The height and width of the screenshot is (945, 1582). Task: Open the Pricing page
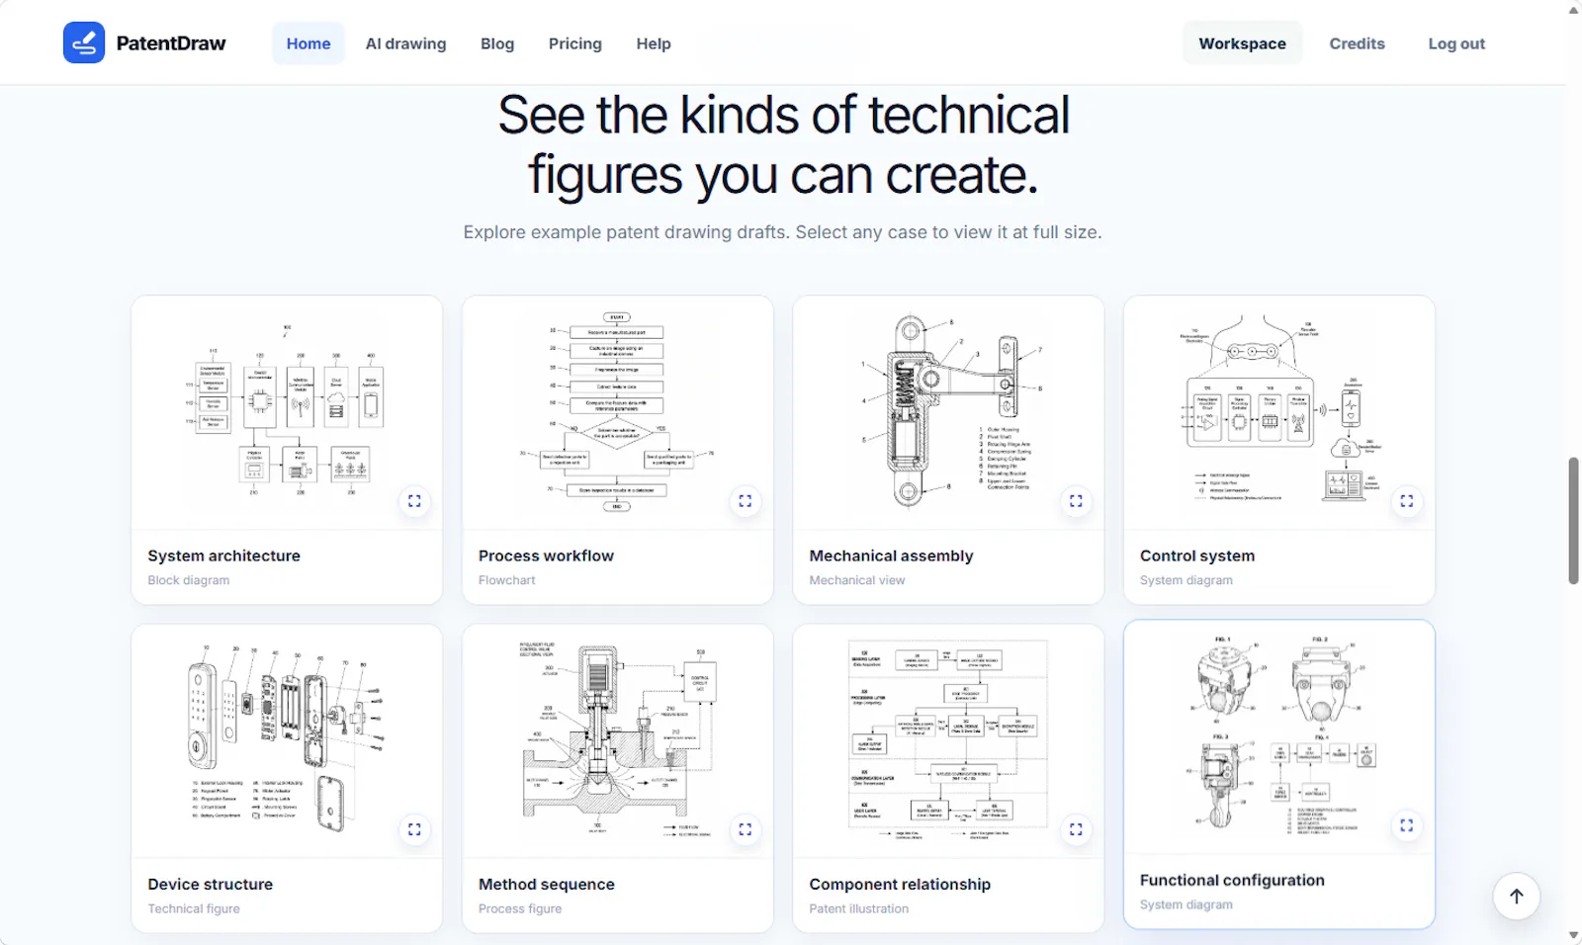[575, 43]
